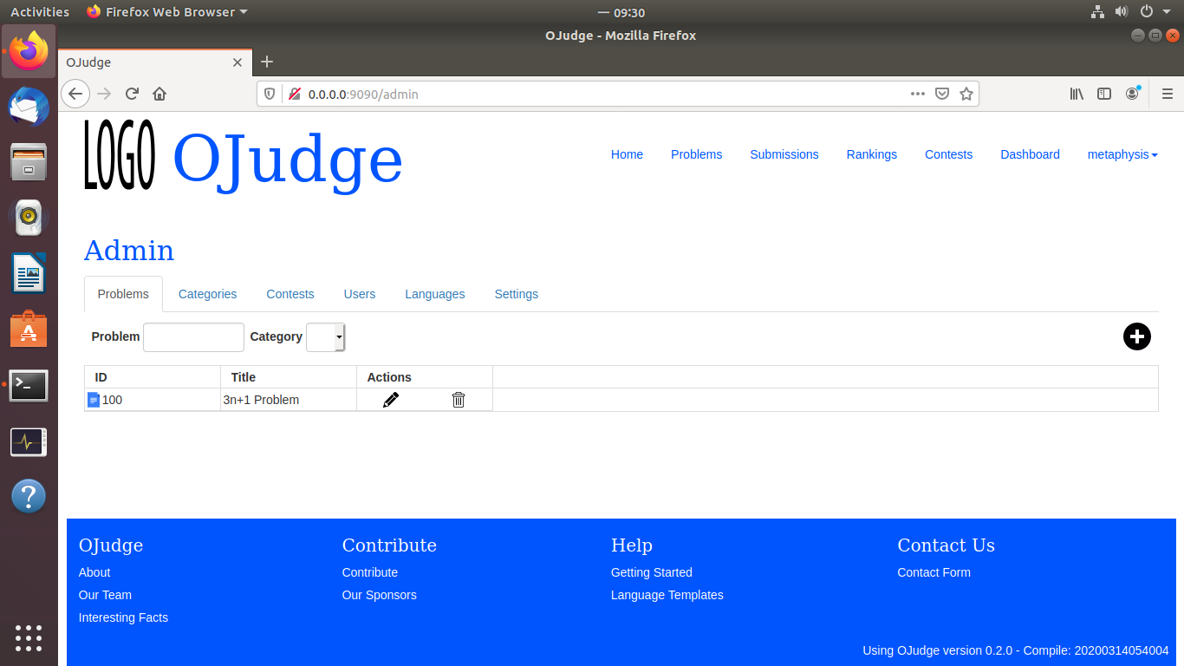Image resolution: width=1184 pixels, height=666 pixels.
Task: Open the Contact Form link in the footer
Action: pos(934,572)
